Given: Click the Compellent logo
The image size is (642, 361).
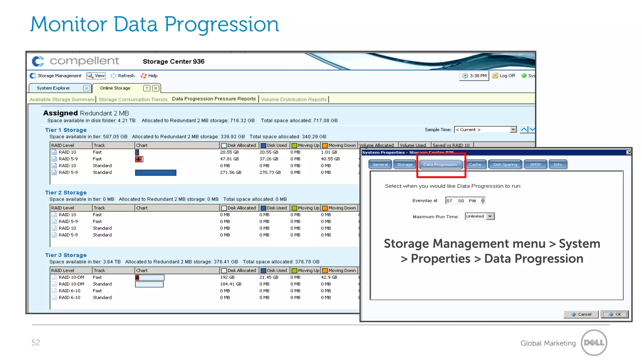Looking at the screenshot, I should click(75, 61).
